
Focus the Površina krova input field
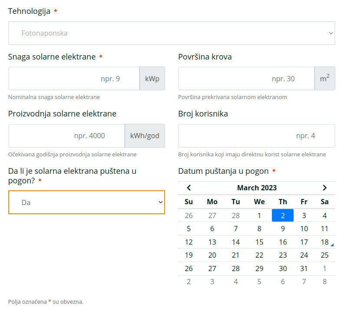click(246, 79)
